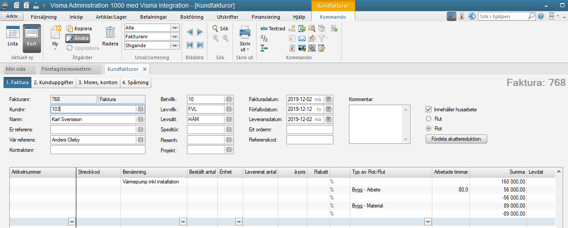Viewport: 568px width, 228px height.
Task: Expand the Fakturanr sorting dropdown
Action: [x=175, y=37]
